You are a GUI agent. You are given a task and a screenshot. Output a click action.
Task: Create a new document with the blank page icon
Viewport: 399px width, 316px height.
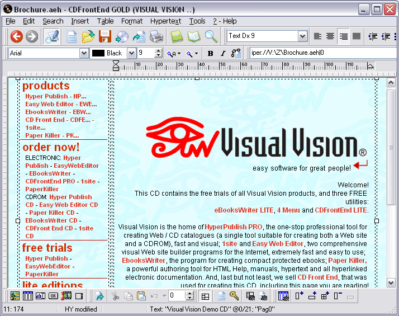72,36
